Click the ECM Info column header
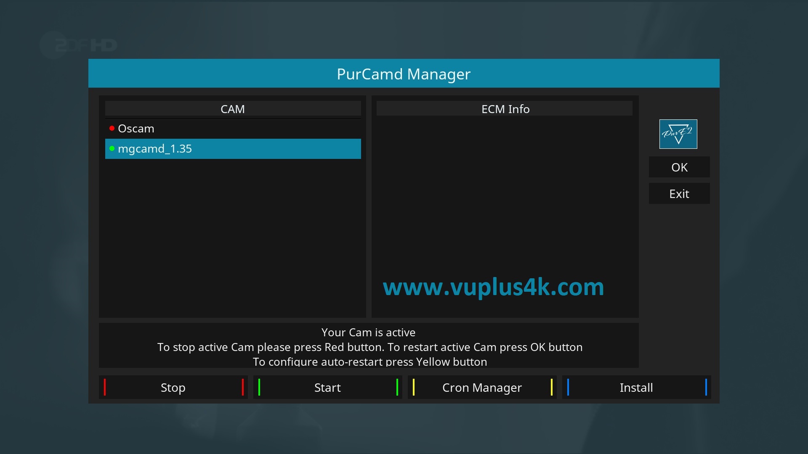 505,109
